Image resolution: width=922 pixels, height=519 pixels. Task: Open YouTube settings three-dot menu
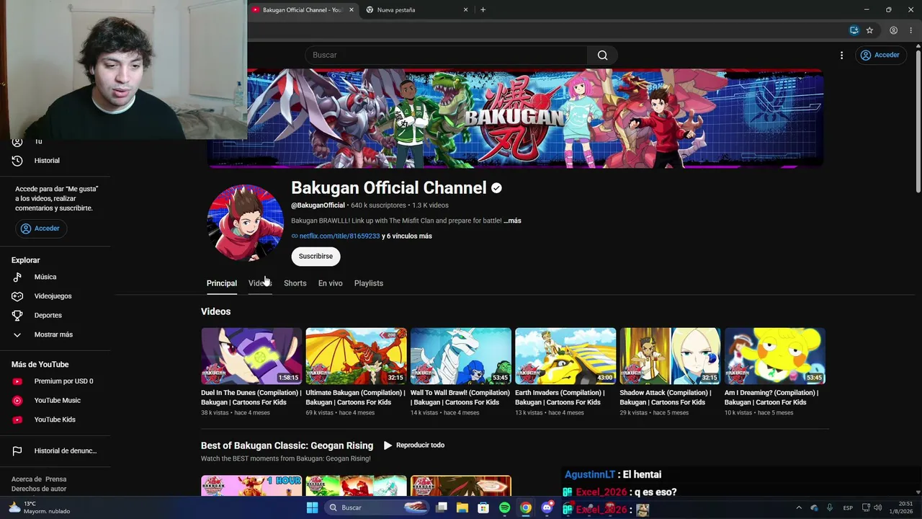(x=841, y=55)
